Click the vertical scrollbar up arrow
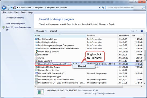The width and height of the screenshot is (147, 98). click(x=144, y=35)
